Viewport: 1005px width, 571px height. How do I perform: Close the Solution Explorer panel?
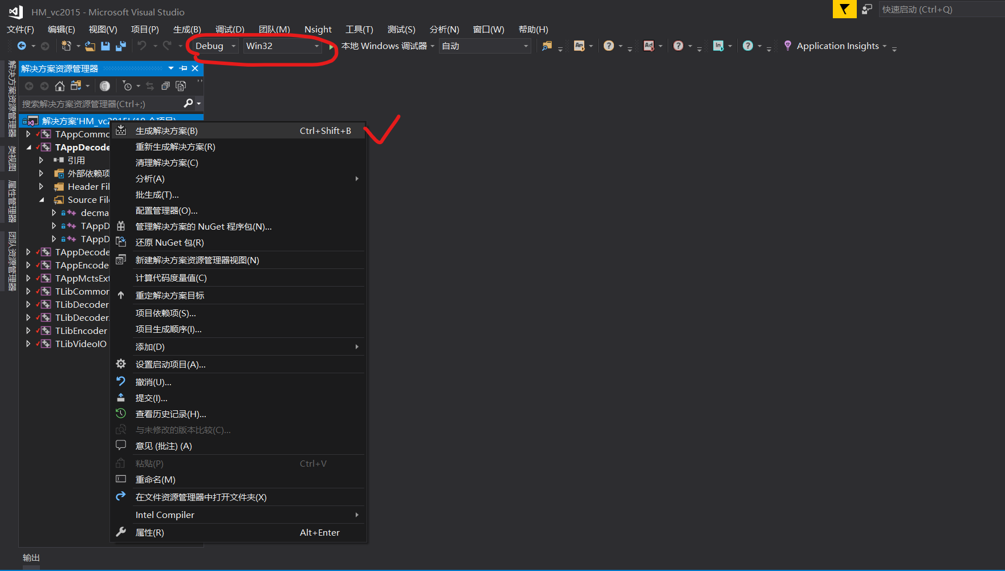[x=195, y=68]
